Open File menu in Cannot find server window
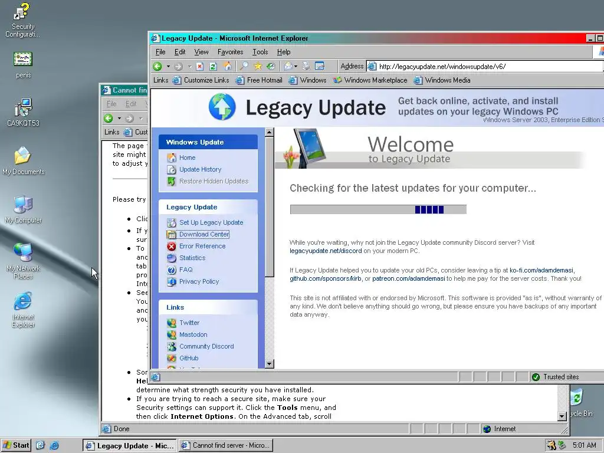This screenshot has height=453, width=604. click(x=111, y=104)
